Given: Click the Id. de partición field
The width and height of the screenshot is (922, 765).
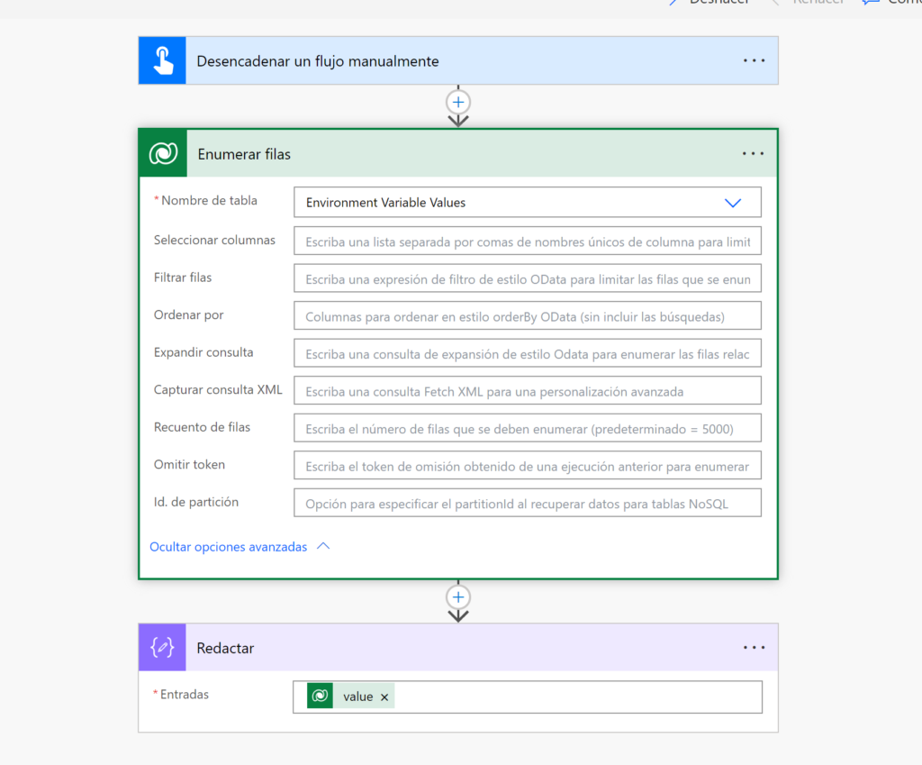Looking at the screenshot, I should tap(528, 503).
